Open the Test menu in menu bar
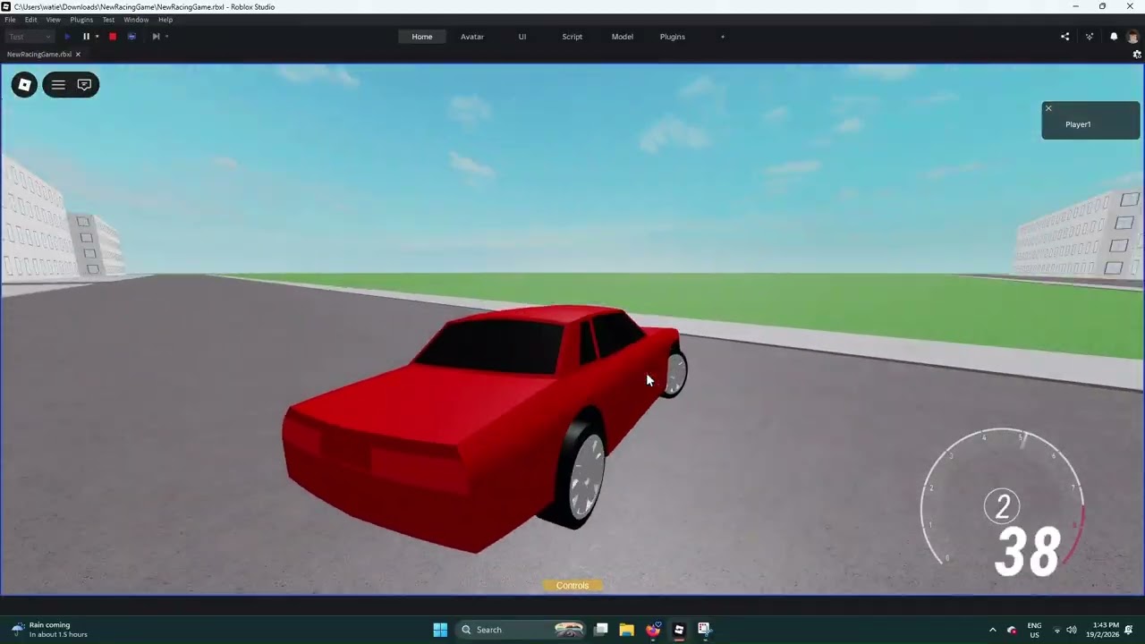This screenshot has height=644, width=1145. pyautogui.click(x=108, y=20)
